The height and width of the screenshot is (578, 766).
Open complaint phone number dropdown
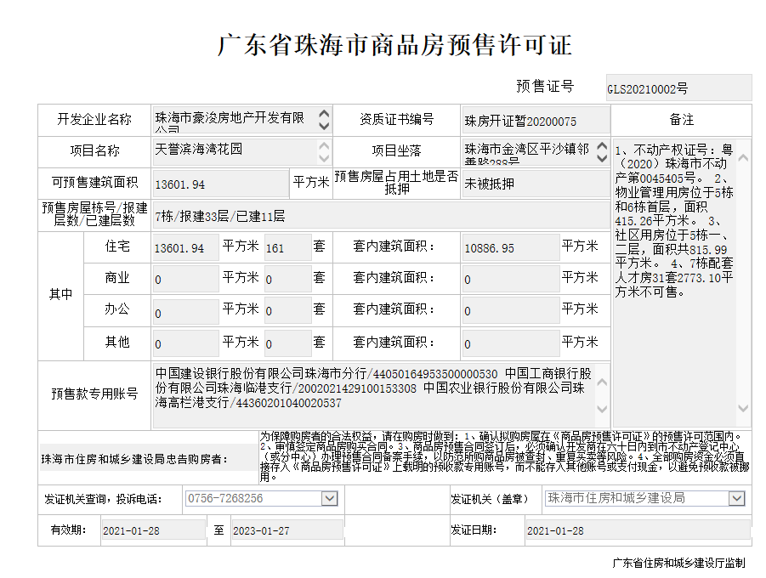[x=330, y=499]
